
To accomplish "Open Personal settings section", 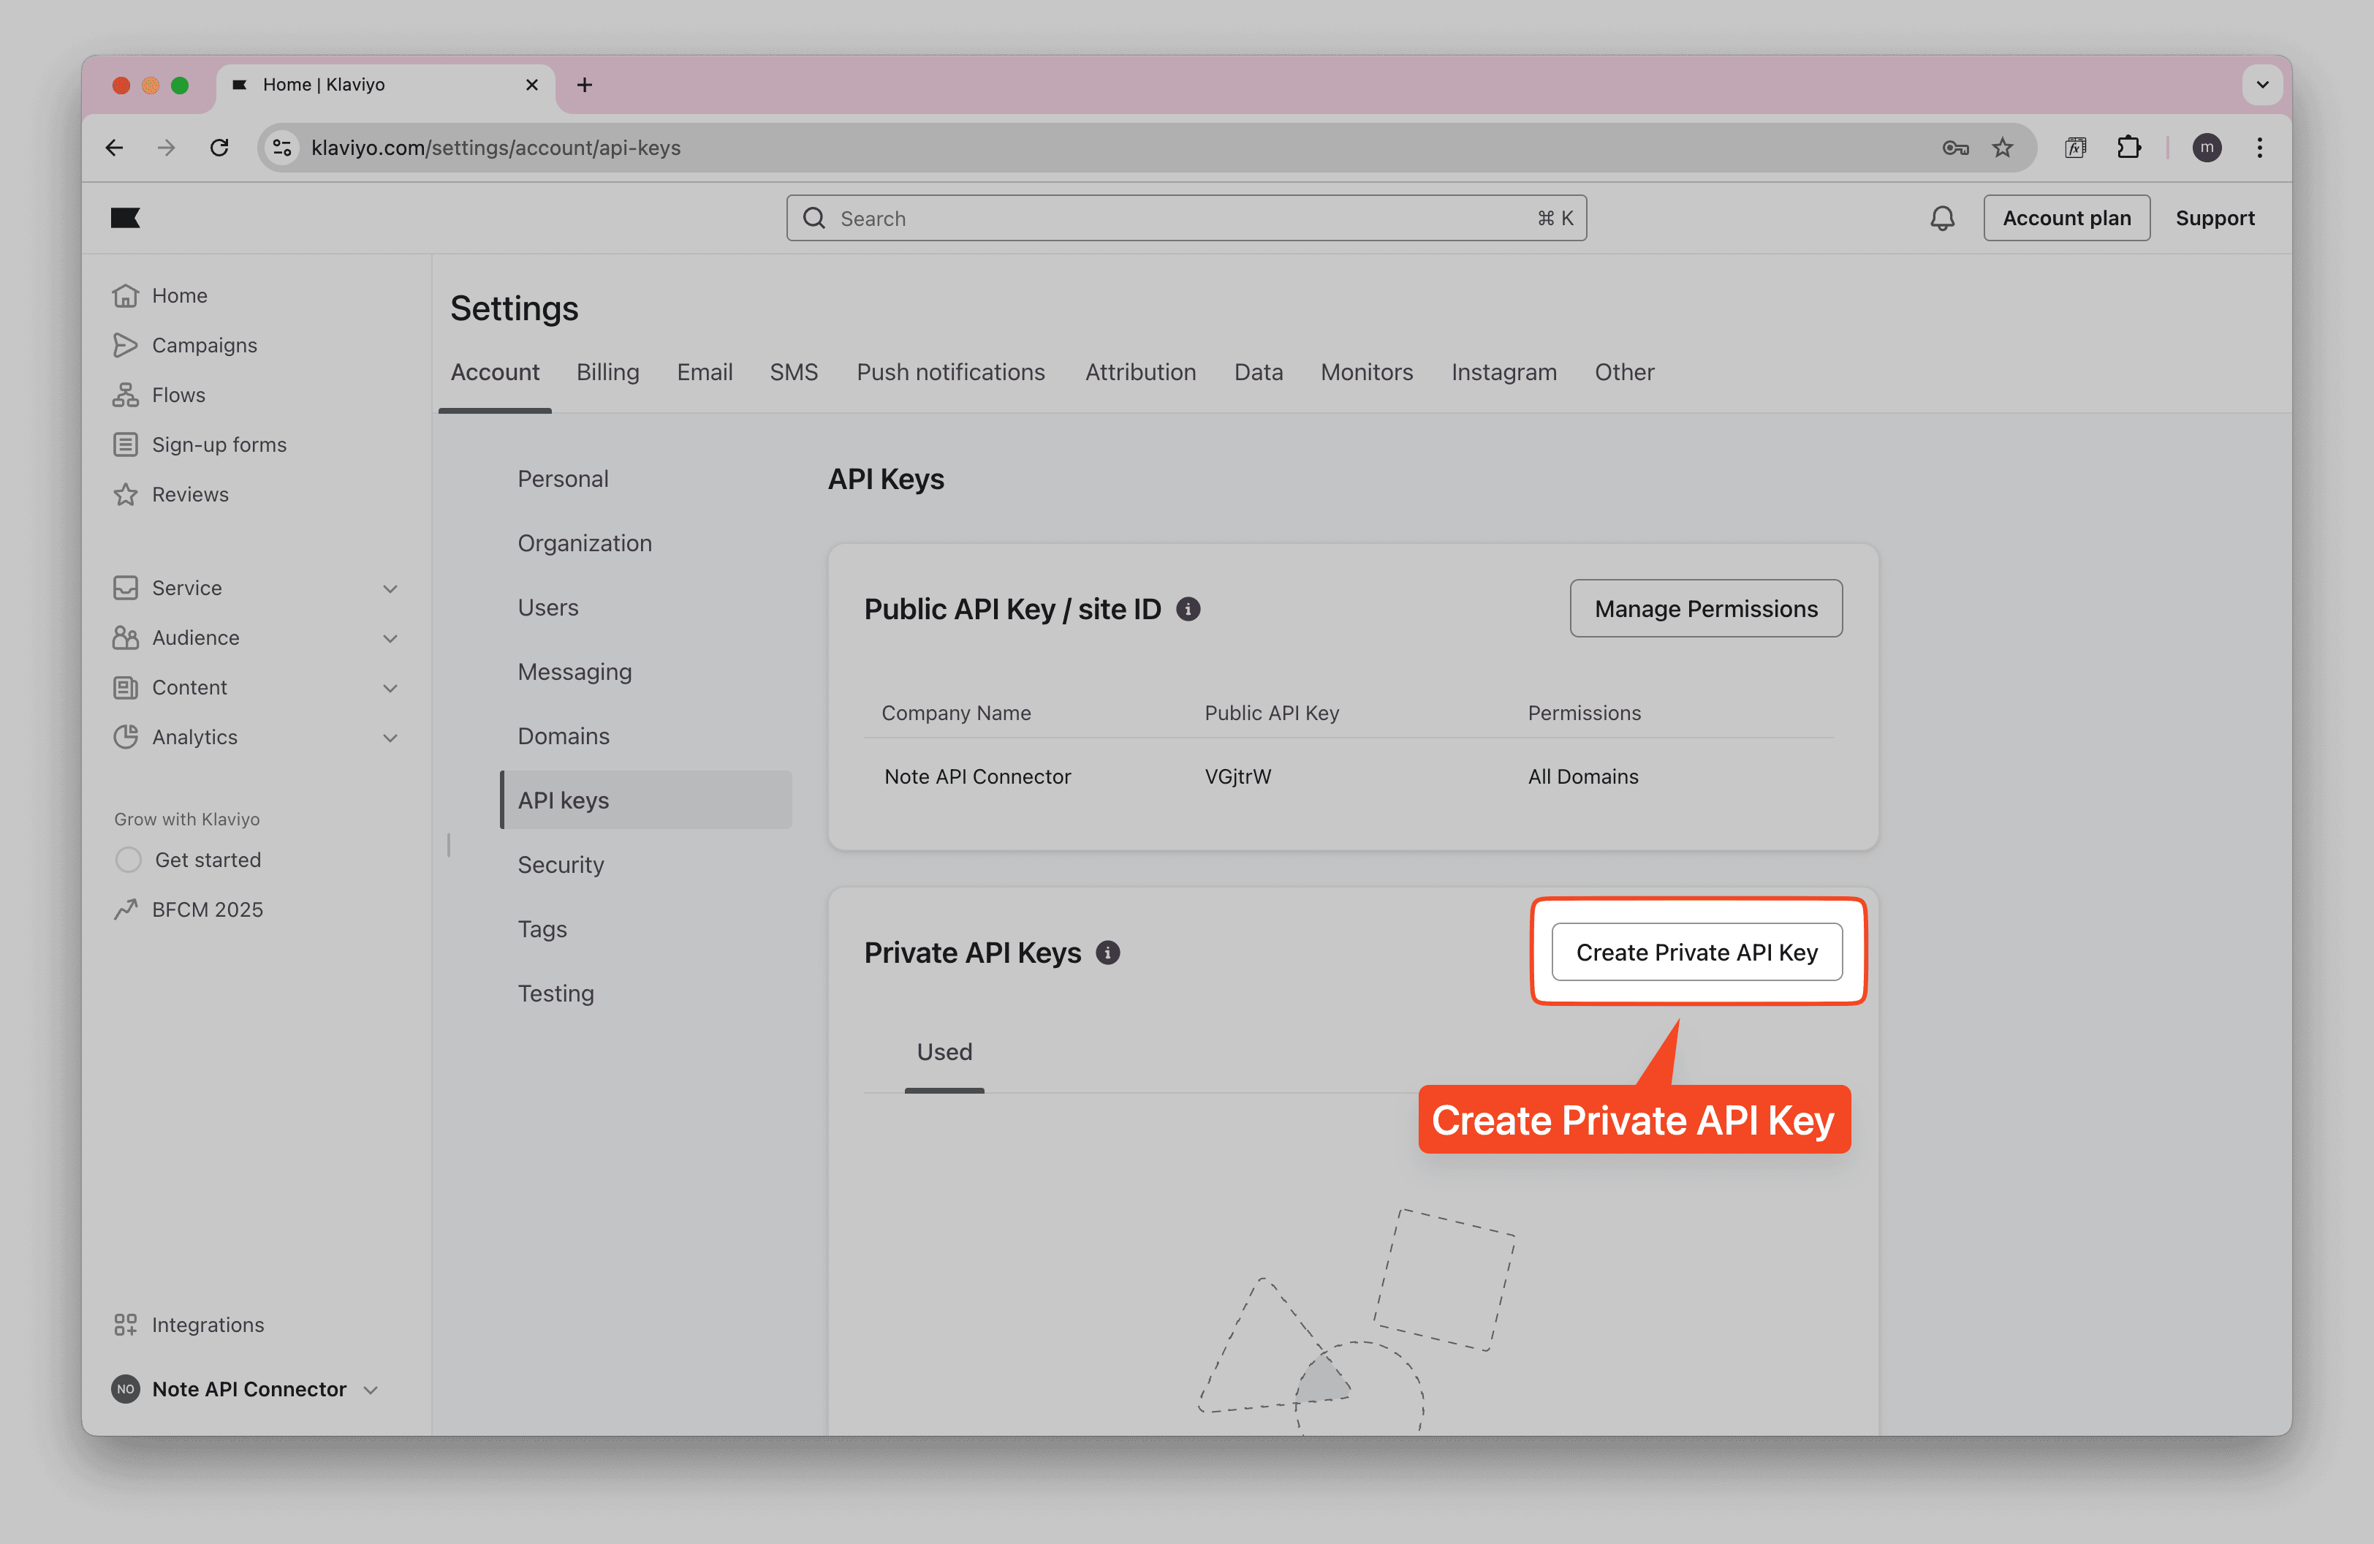I will [x=563, y=479].
